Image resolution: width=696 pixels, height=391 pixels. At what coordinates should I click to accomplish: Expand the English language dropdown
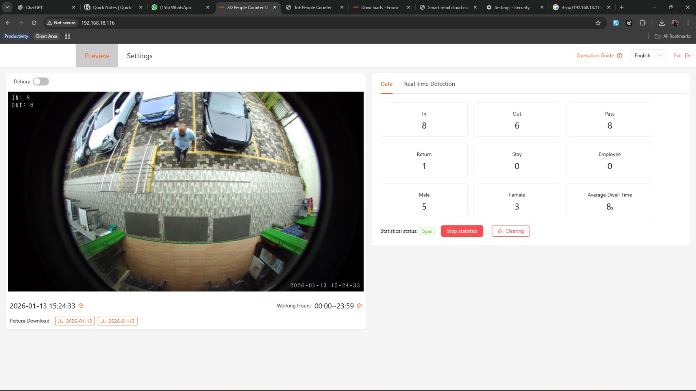648,56
